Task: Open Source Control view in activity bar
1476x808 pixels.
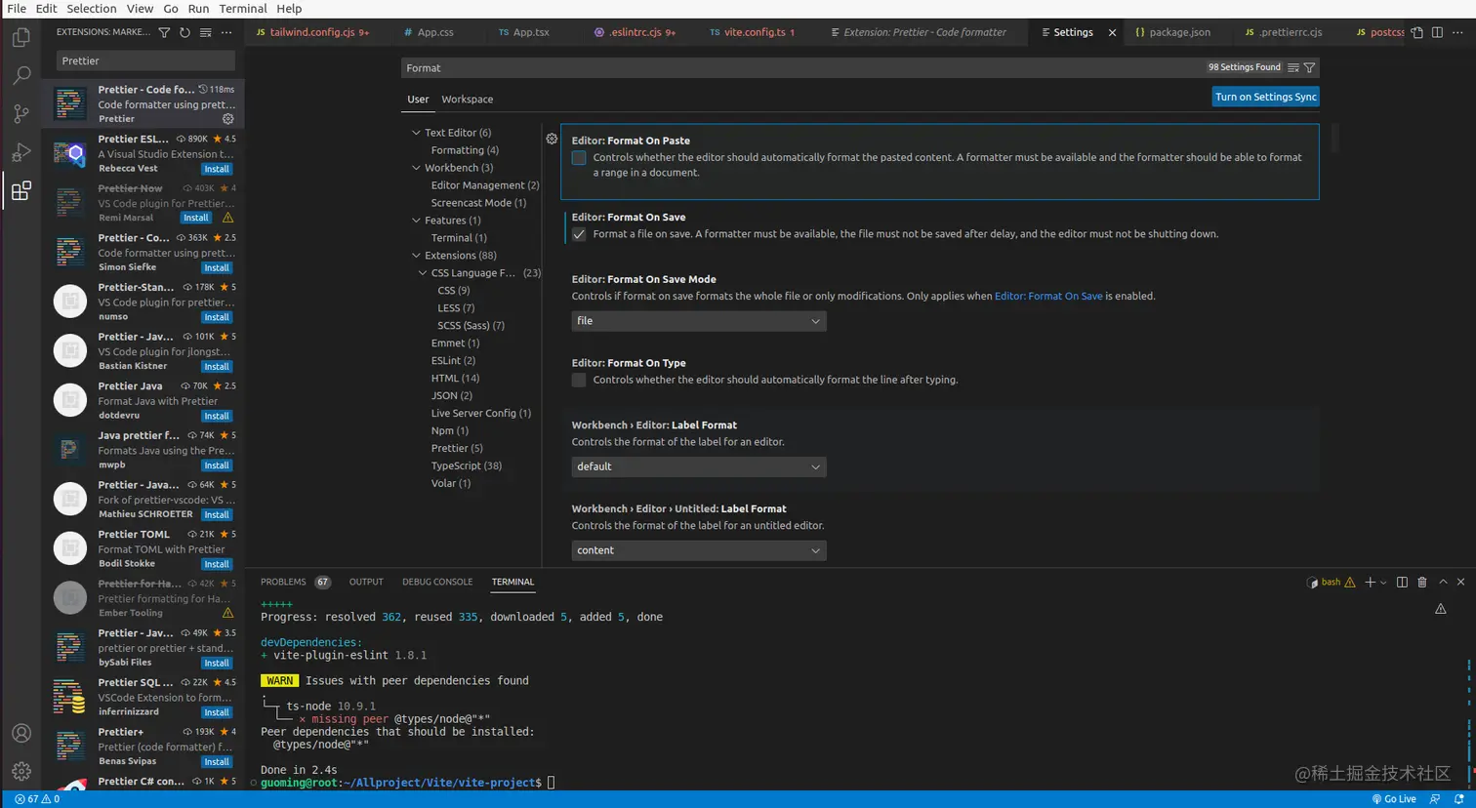Action: coord(20,114)
